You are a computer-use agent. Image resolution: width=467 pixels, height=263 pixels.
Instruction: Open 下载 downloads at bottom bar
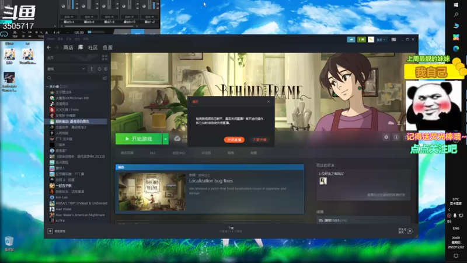click(x=231, y=228)
